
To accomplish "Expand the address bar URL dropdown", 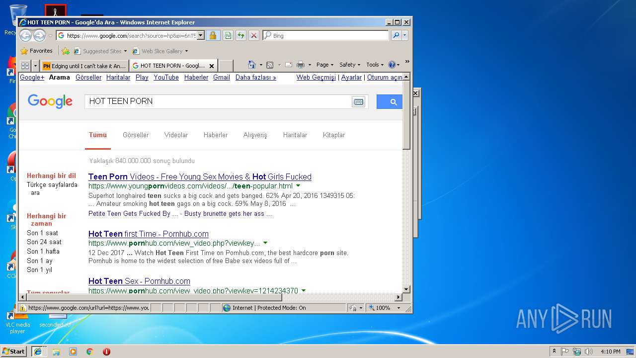I will (201, 35).
